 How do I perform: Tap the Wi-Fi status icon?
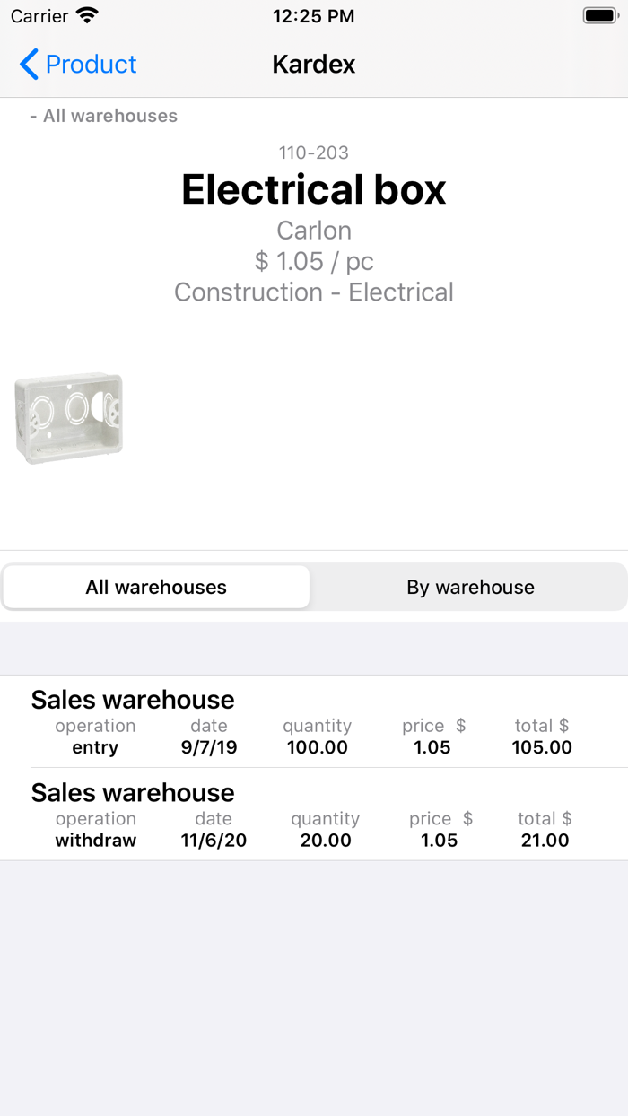coord(87,16)
